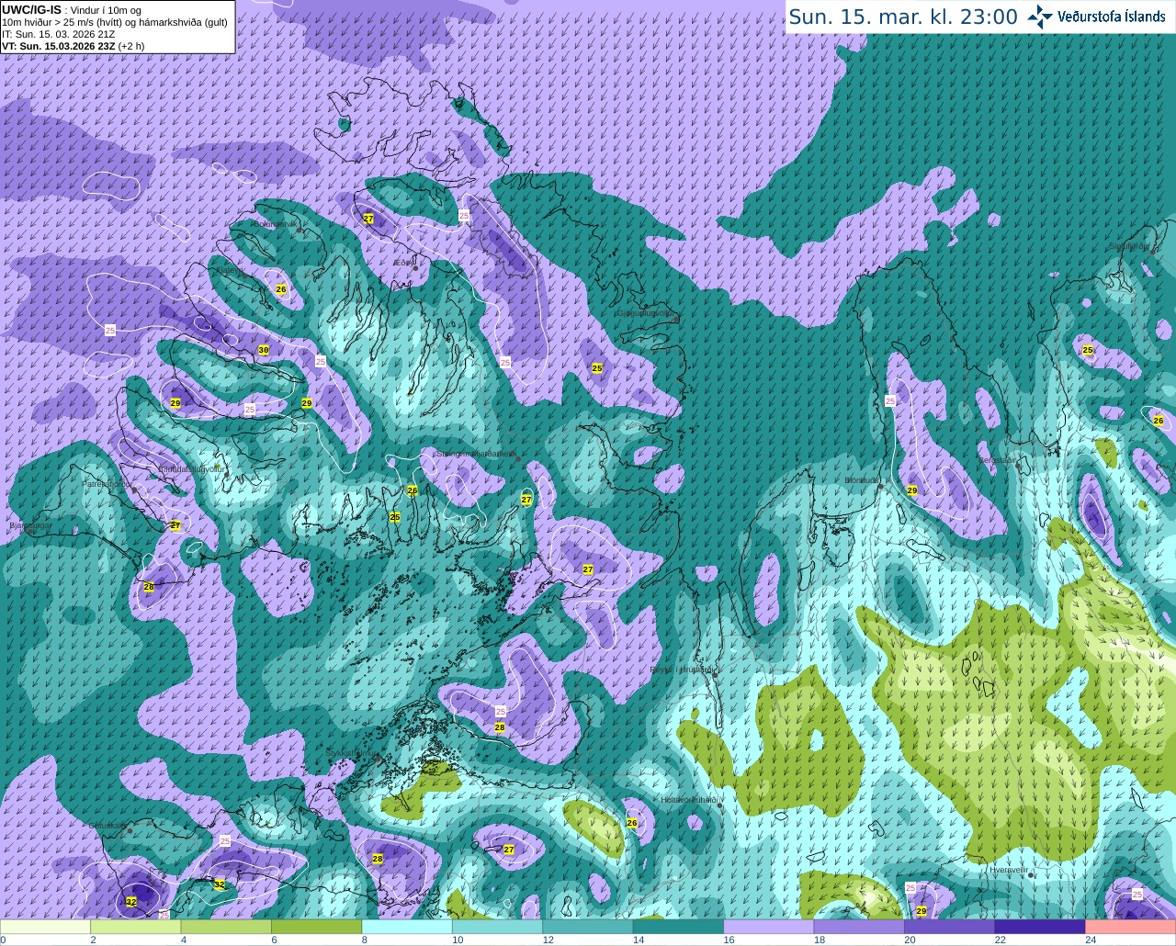Click the Bolungarvík station label
Viewport: 1176px width, 946px height.
point(275,223)
